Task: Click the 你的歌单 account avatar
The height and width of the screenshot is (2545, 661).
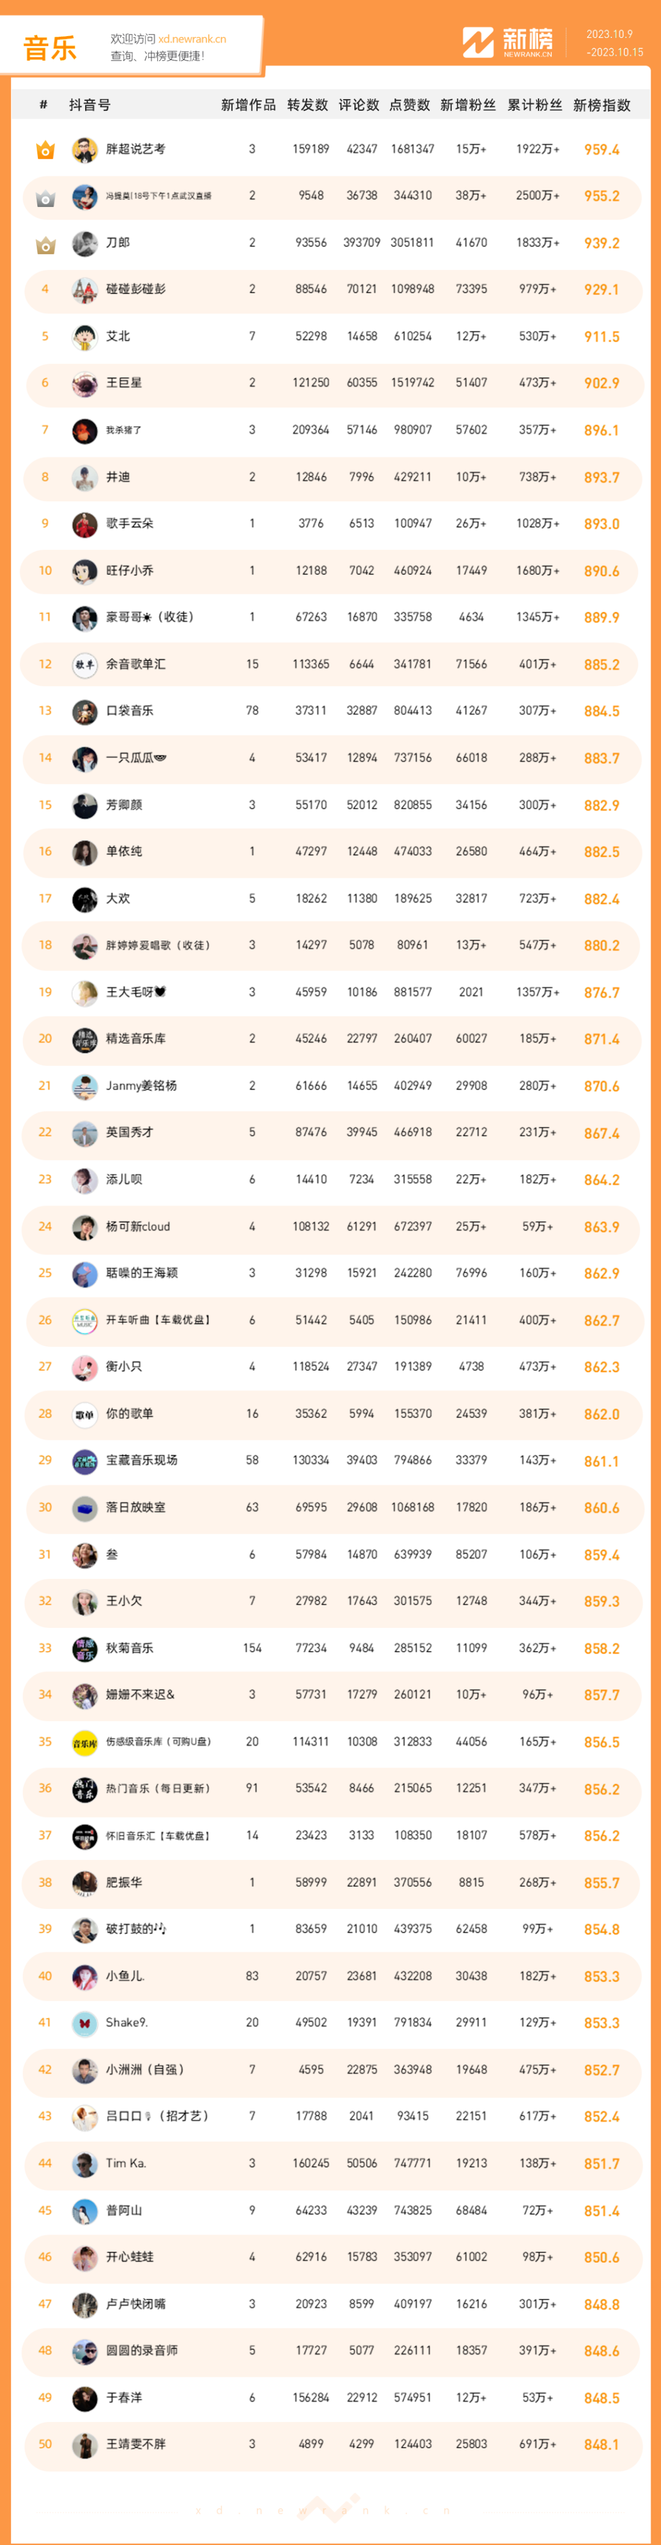Action: click(x=85, y=1414)
